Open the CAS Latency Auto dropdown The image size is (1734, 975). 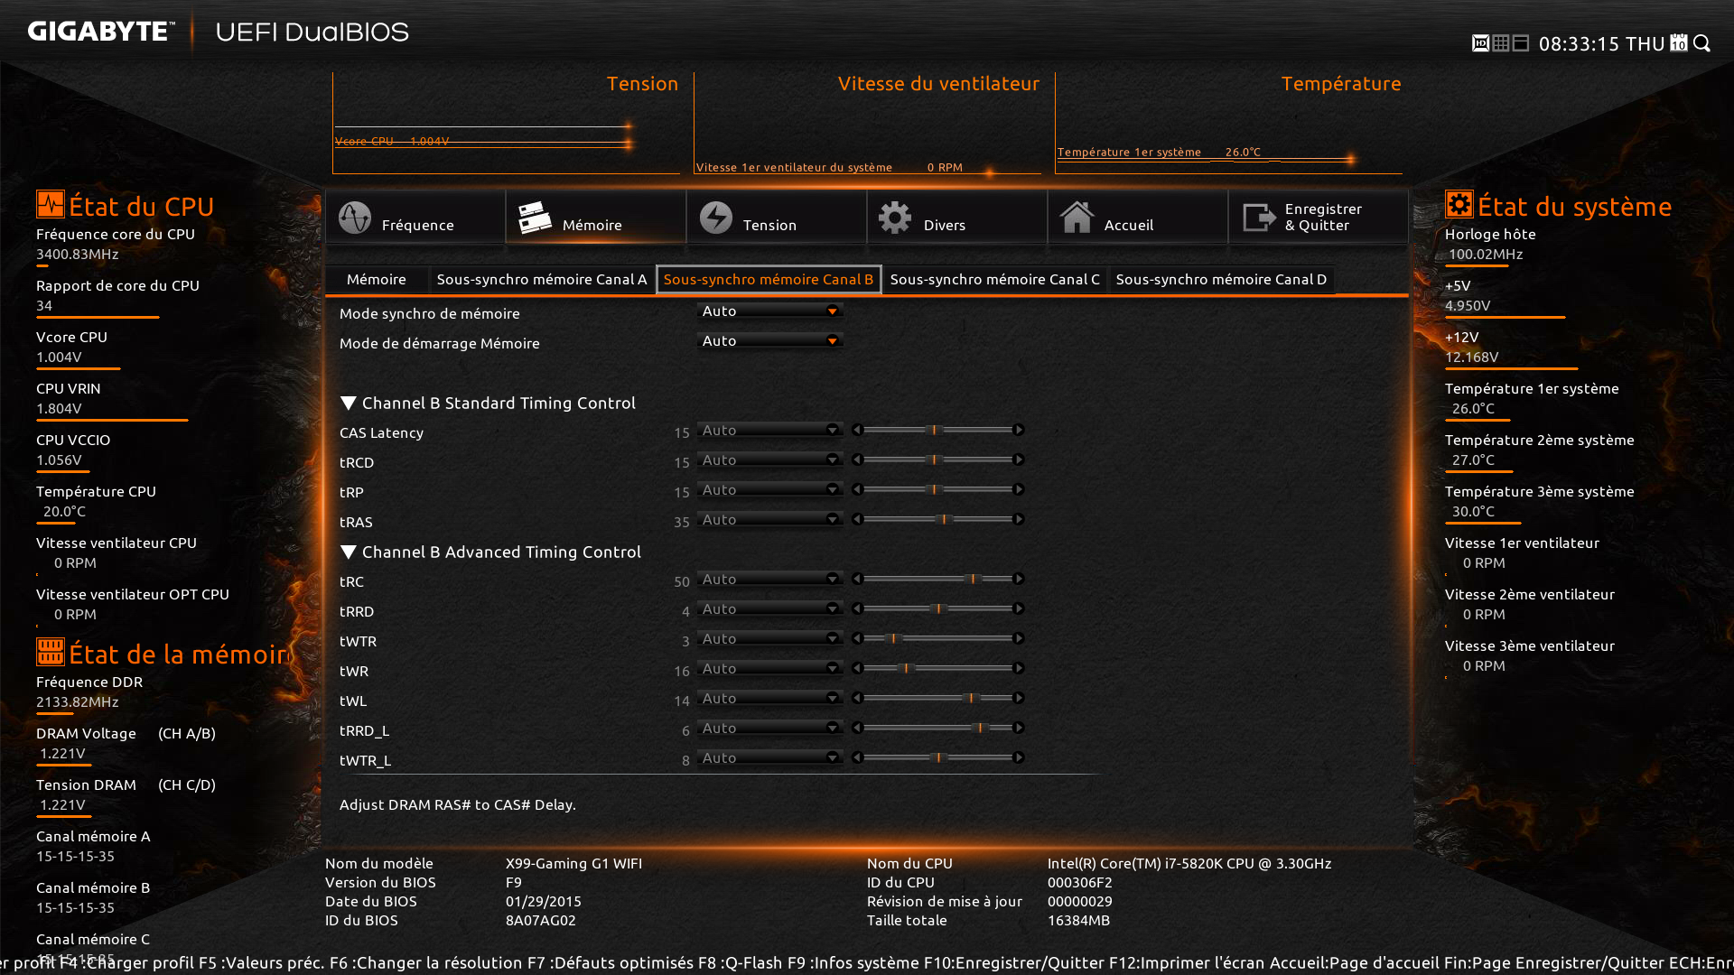coord(770,431)
